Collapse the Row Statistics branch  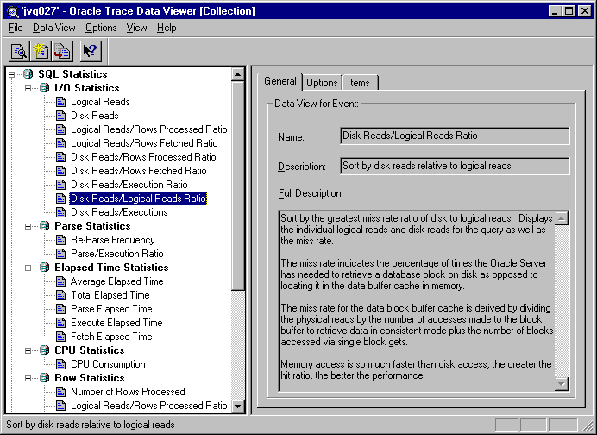[28, 378]
